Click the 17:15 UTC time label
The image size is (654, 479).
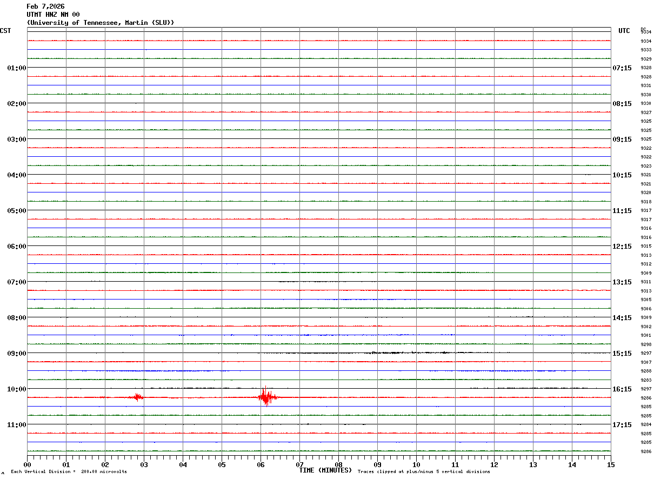point(622,424)
